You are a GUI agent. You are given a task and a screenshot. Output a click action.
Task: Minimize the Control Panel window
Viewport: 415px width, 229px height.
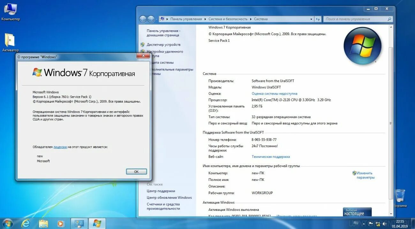pos(367,9)
